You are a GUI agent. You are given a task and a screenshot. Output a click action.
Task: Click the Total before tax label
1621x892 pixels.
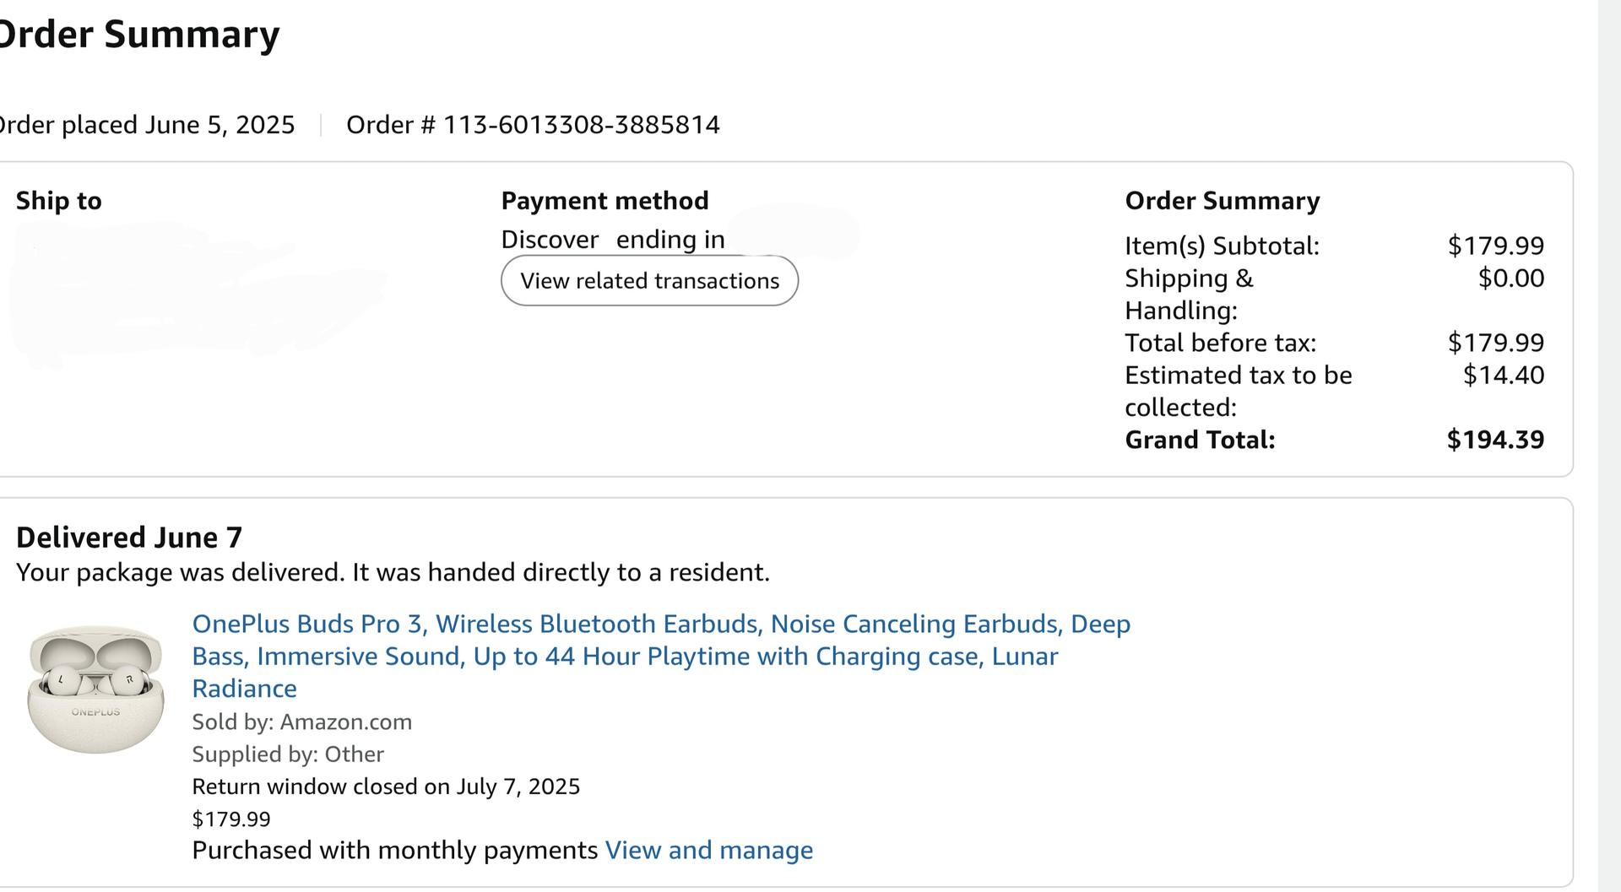[1220, 343]
